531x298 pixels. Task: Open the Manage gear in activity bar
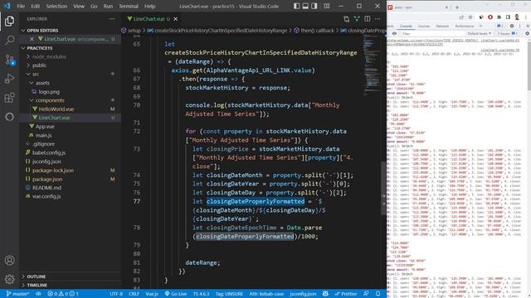tap(9, 279)
